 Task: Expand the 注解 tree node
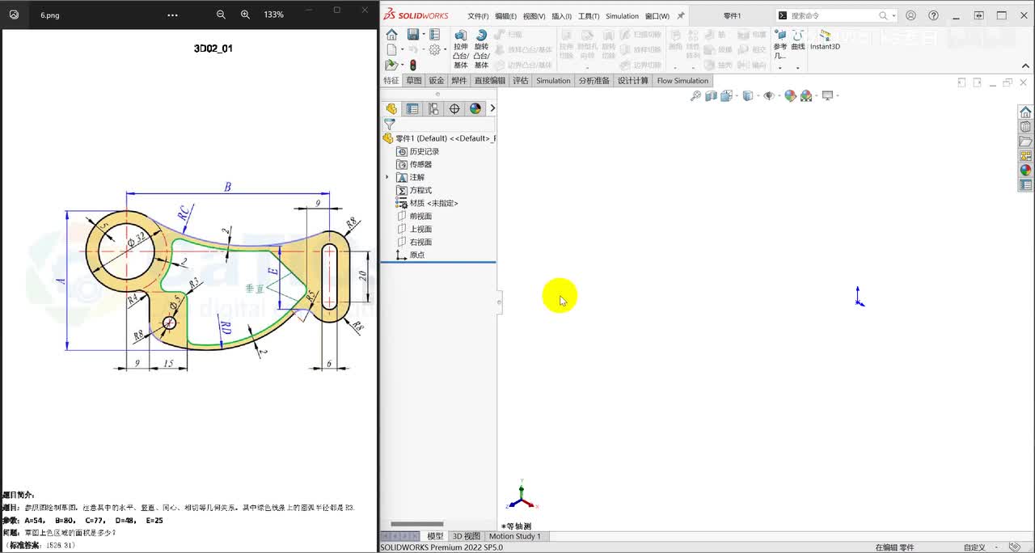[x=387, y=177]
